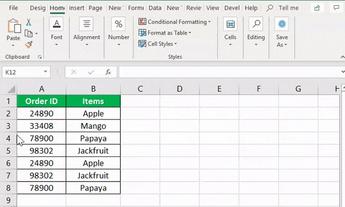Click the formula bar Enter checkmark icon
Screen dimensions: 345x207
click(x=91, y=72)
